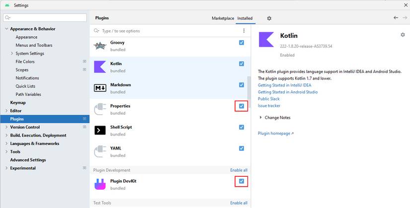Open the Keymap settings page
Screen dimensions: 410x208
click(18, 103)
